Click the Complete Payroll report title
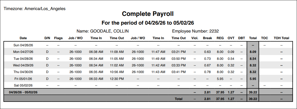 coord(148,14)
